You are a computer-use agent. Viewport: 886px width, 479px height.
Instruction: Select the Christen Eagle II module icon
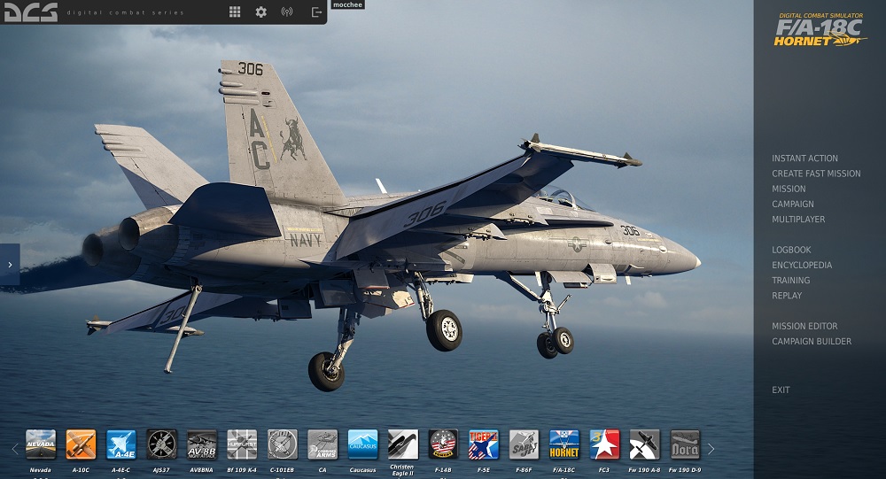(403, 444)
